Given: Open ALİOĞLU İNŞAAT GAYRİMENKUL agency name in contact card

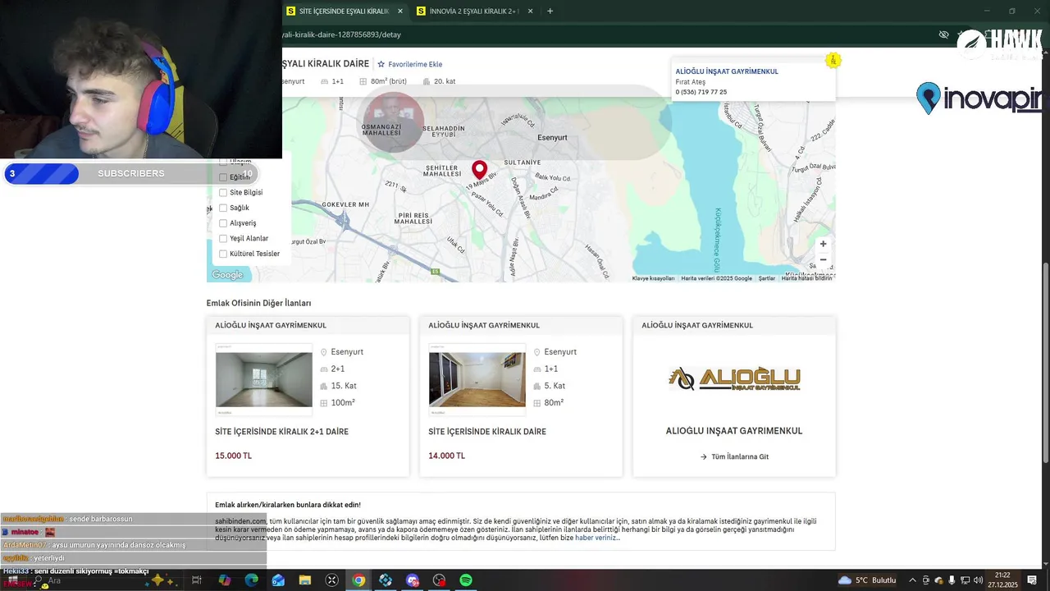Looking at the screenshot, I should [727, 71].
